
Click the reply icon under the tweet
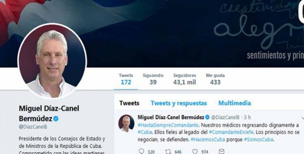click(x=142, y=151)
